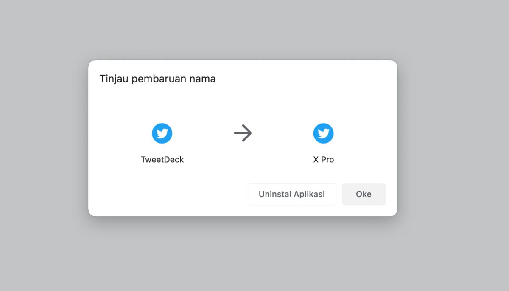Screen dimensions: 509x291
Task: Click the text X Pro under the right icon
Action: click(324, 160)
